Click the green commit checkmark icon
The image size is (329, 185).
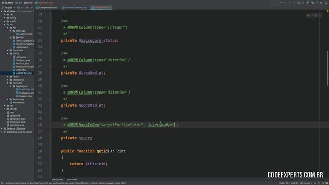(x=313, y=3)
